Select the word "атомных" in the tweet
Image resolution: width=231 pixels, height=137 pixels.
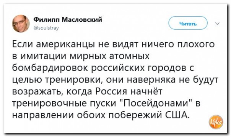pos(129,56)
